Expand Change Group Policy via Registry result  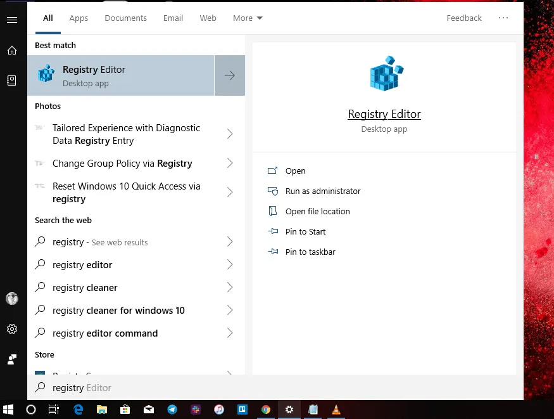(230, 163)
